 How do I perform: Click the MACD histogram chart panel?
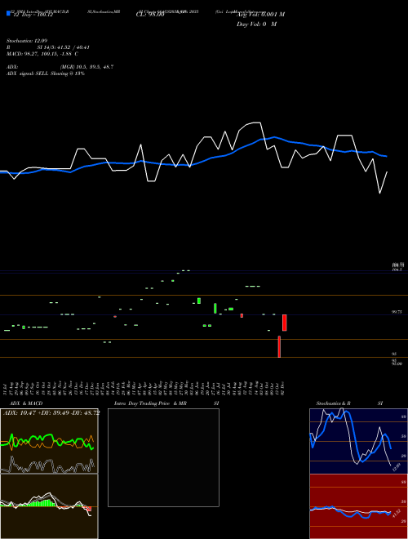49,506
